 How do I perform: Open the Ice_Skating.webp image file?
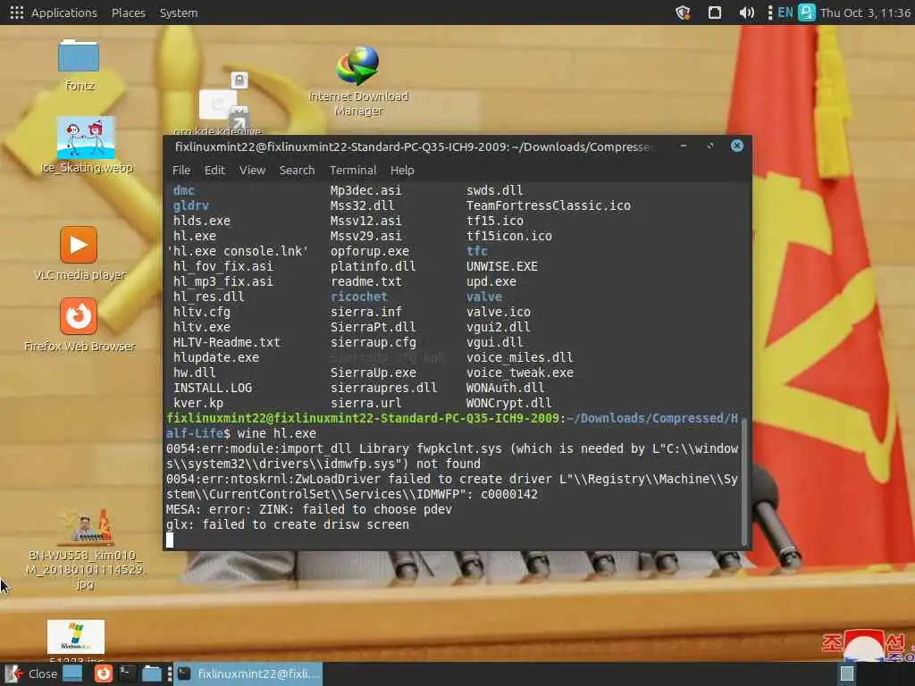(x=86, y=145)
